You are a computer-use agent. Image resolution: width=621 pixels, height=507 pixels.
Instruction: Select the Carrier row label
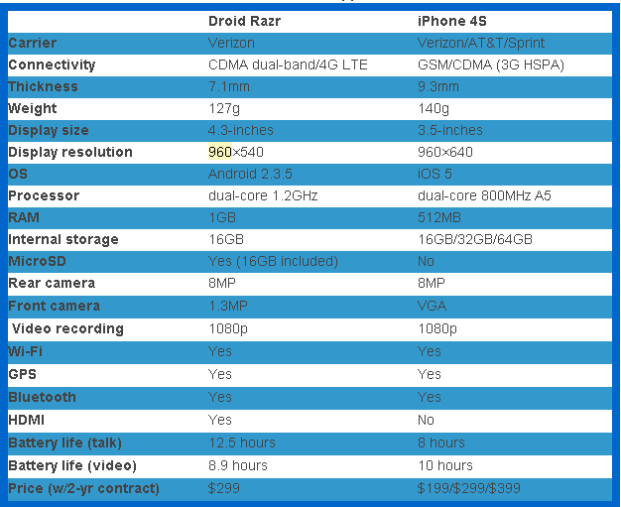click(33, 43)
